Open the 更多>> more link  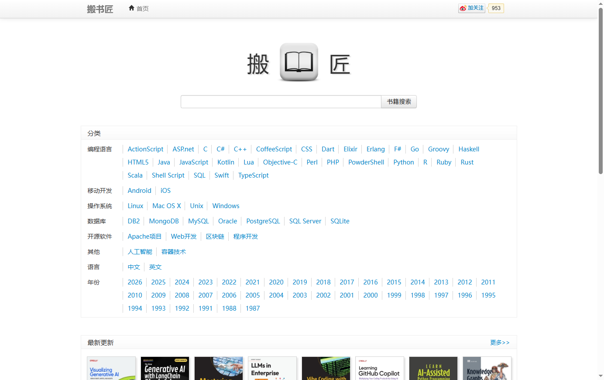point(500,342)
